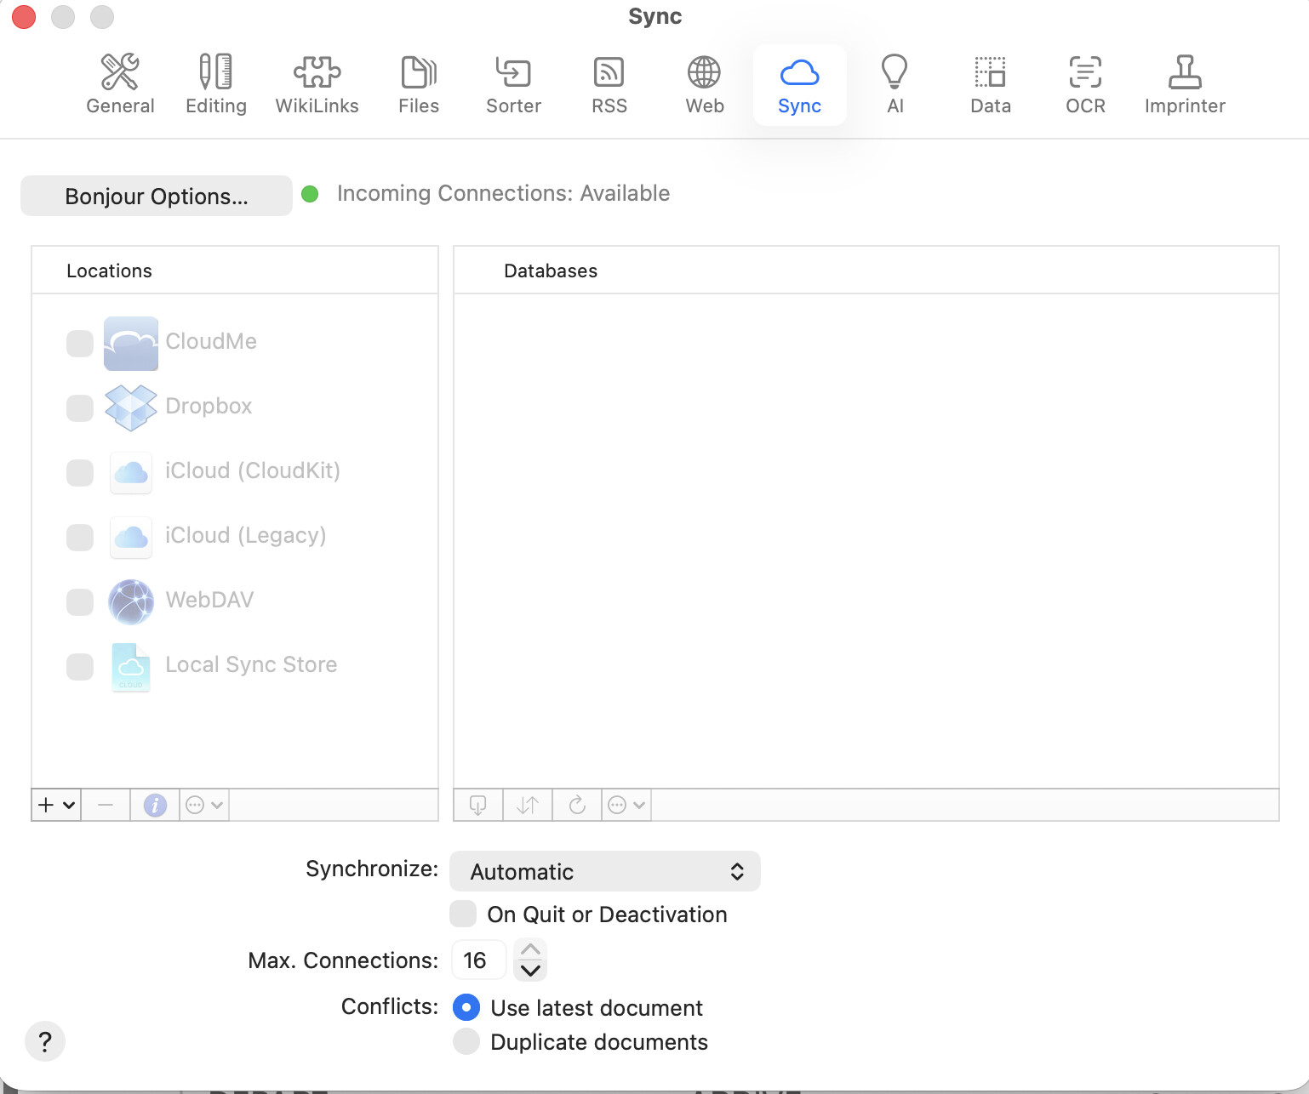Click the green incoming connections status dot
This screenshot has width=1309, height=1094.
[310, 194]
